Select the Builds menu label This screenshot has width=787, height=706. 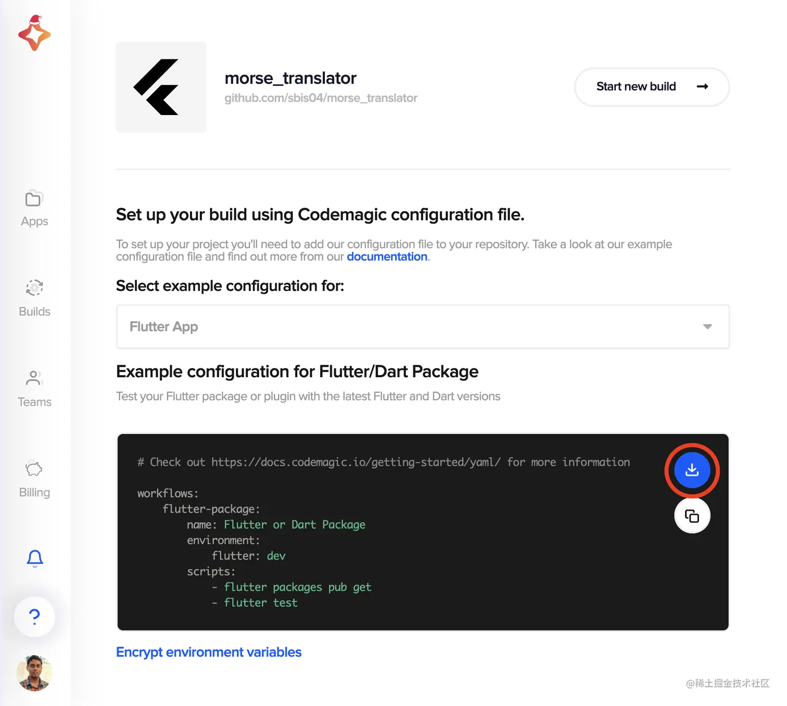coord(34,312)
